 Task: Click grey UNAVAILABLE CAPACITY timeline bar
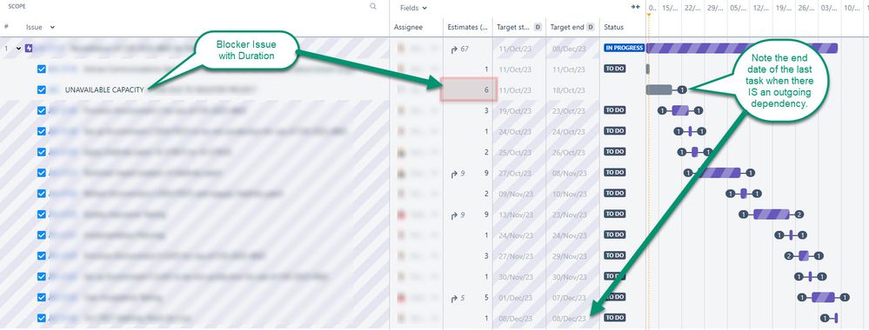point(659,89)
